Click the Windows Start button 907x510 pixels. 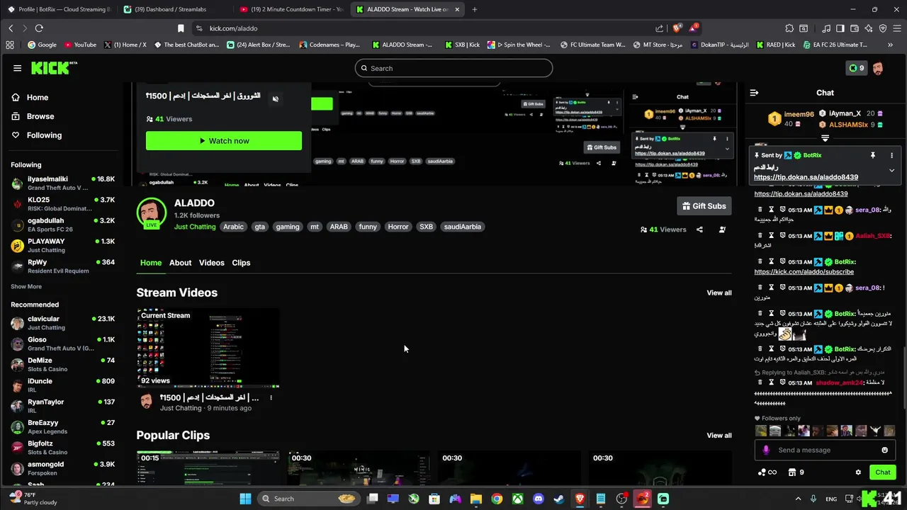click(245, 499)
